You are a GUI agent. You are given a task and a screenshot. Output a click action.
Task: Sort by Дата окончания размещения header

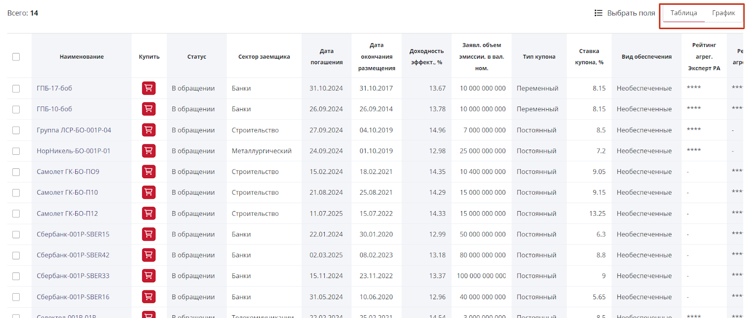click(x=376, y=57)
